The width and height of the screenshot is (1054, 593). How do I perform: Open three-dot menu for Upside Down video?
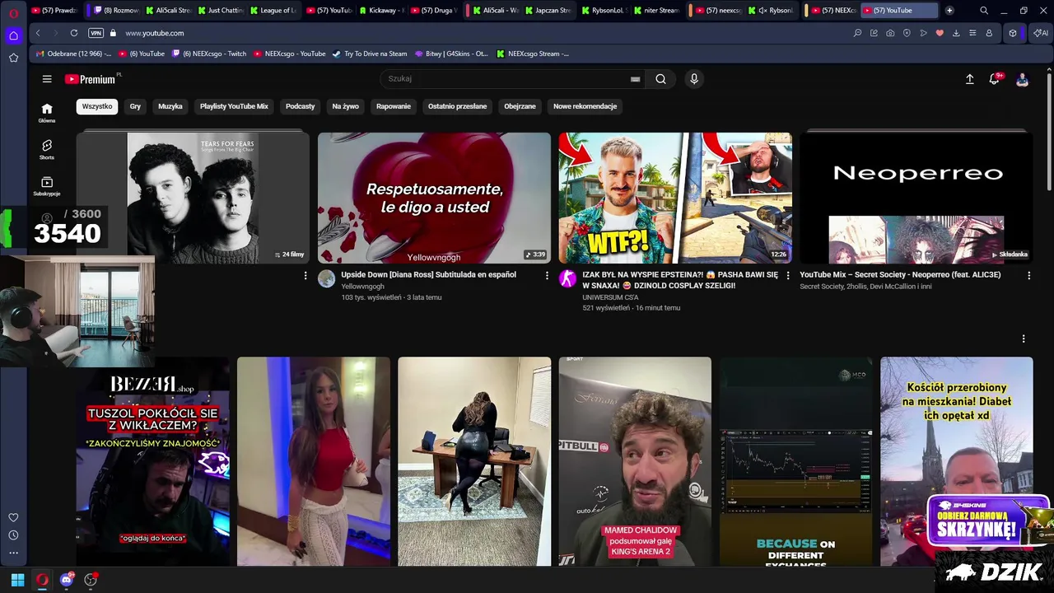click(547, 275)
